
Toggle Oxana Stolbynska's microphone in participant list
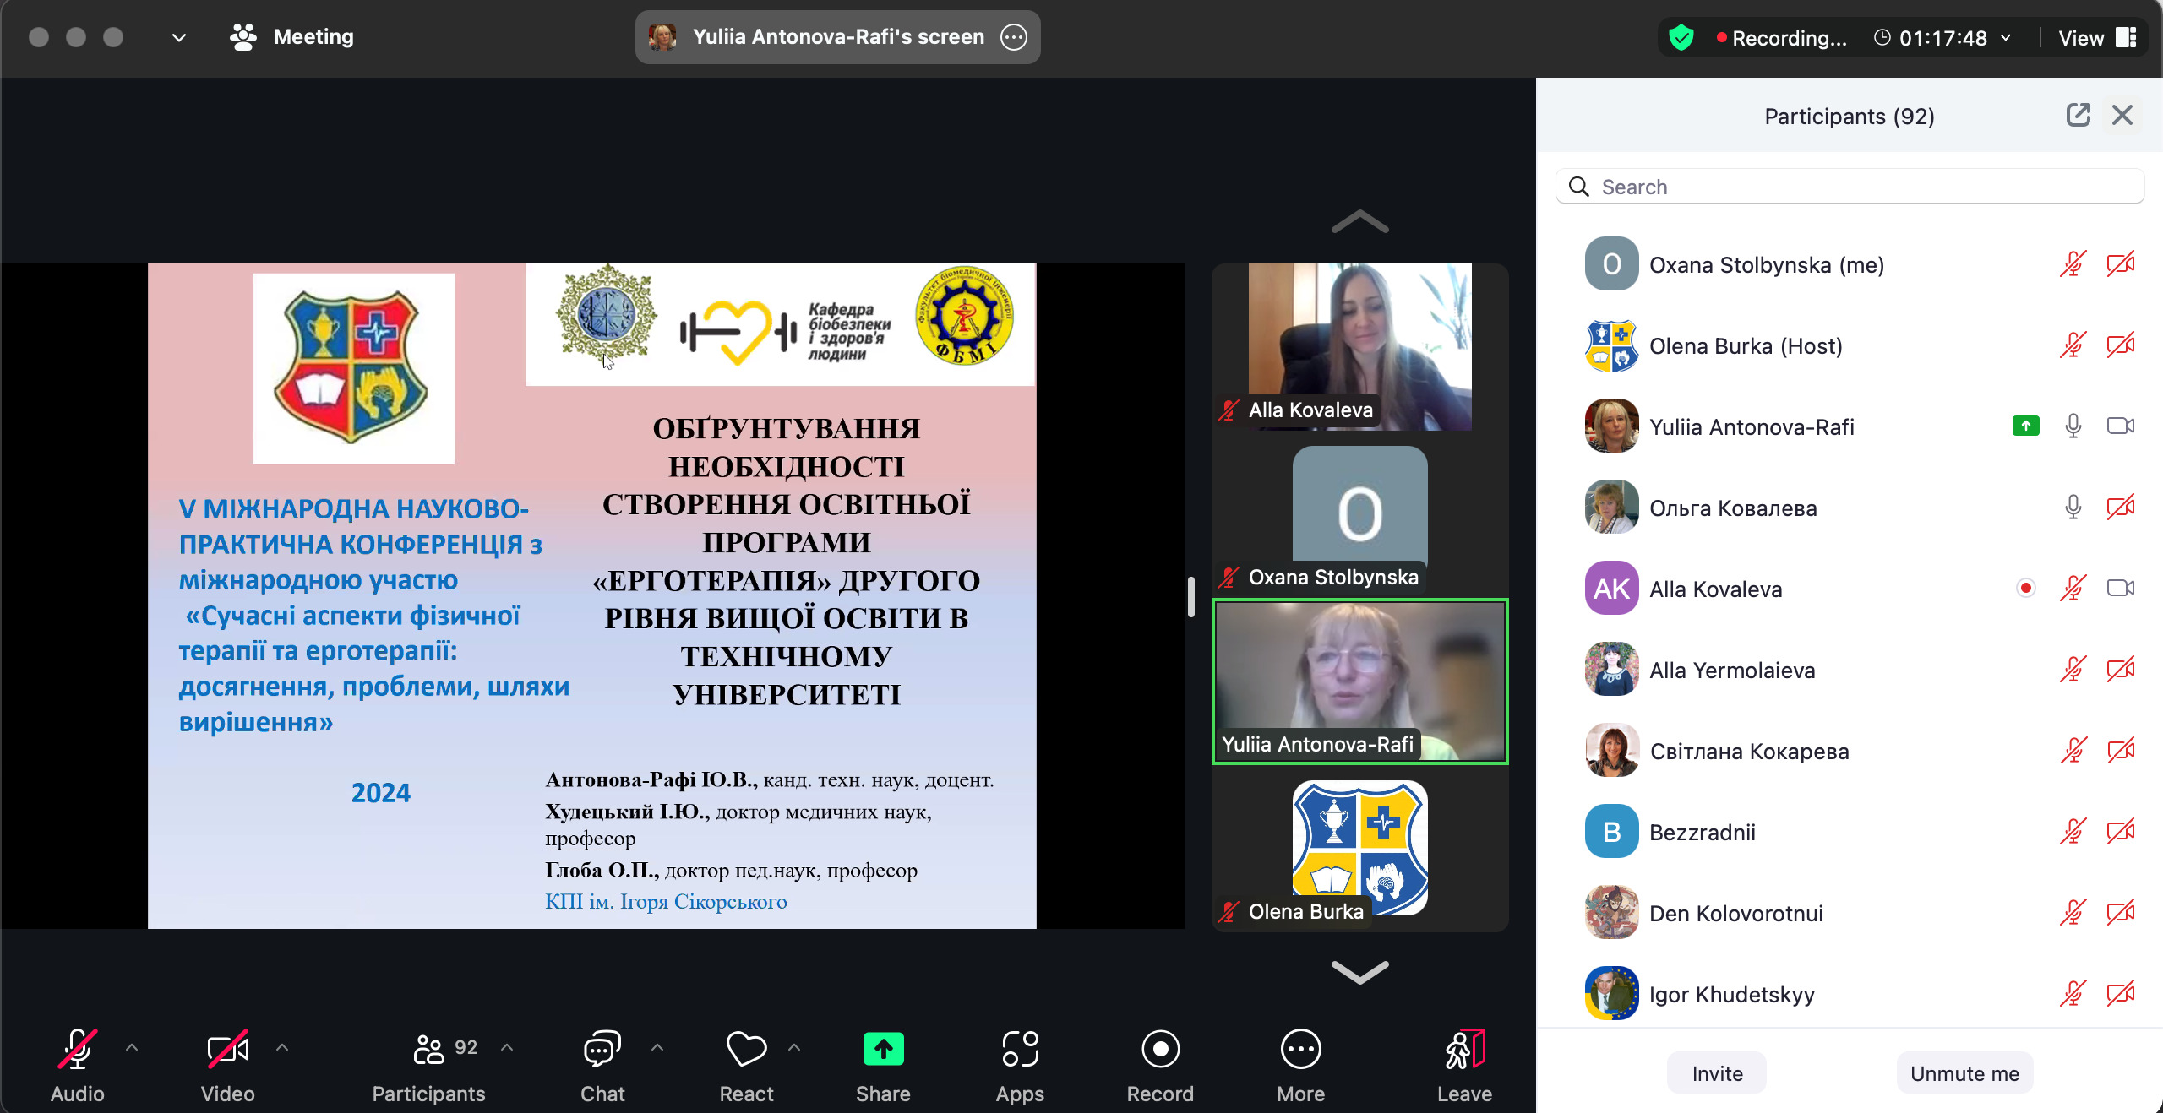(2073, 264)
